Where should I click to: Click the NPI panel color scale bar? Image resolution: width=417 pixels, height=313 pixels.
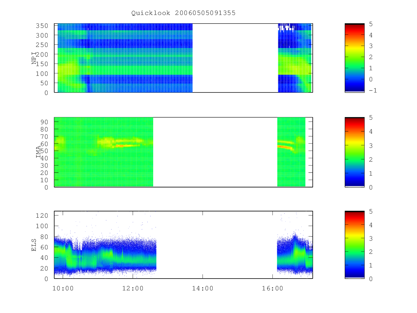click(354, 58)
